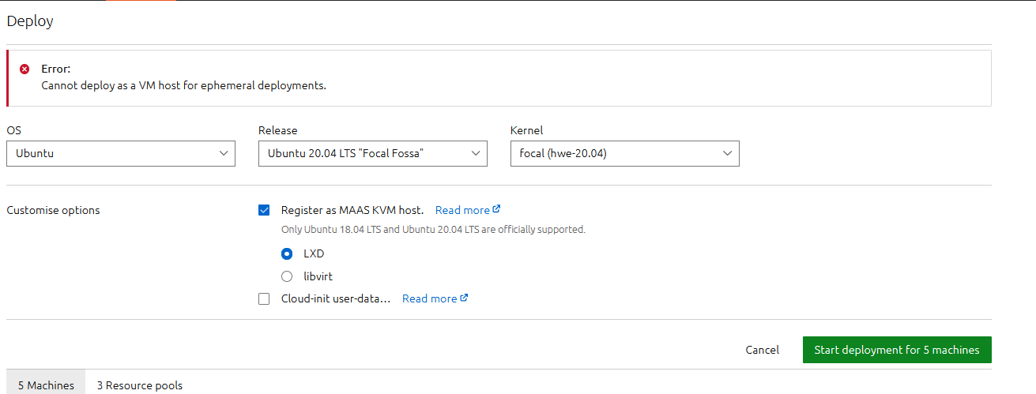Click the ephemeral deployments error message text
1036x394 pixels.
coord(183,85)
